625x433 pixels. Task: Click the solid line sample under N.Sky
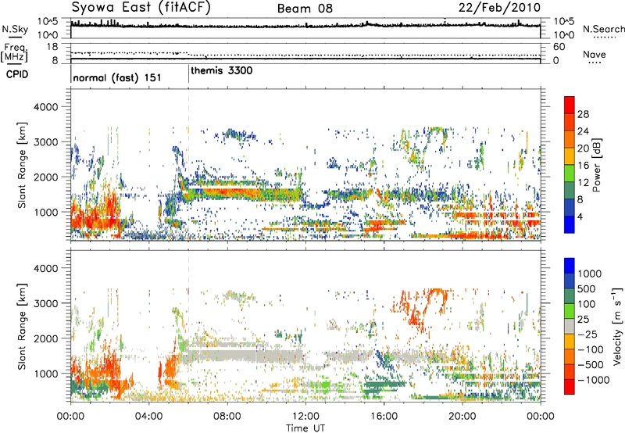coord(15,37)
